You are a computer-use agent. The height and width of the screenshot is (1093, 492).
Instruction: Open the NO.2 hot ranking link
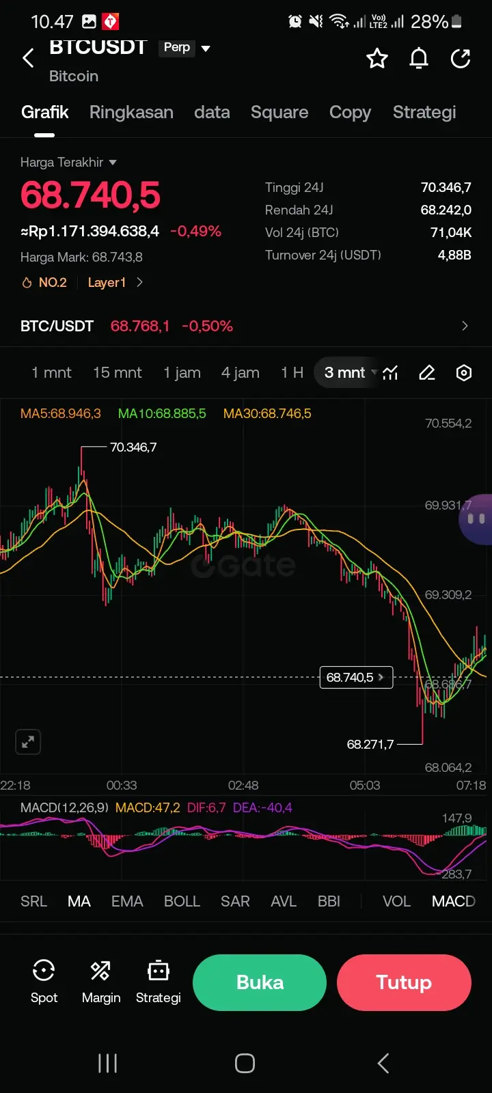[x=44, y=282]
